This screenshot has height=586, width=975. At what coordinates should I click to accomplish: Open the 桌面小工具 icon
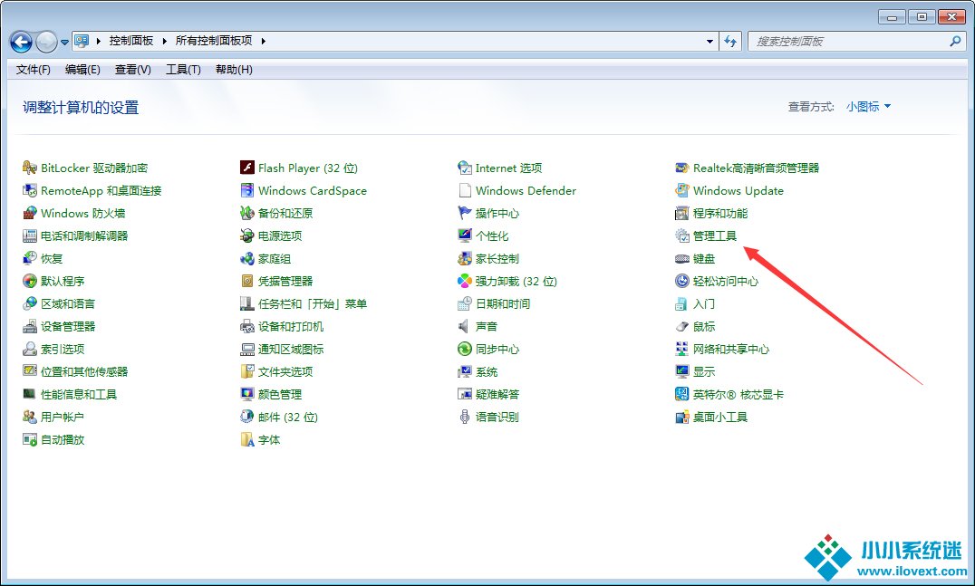coord(682,417)
